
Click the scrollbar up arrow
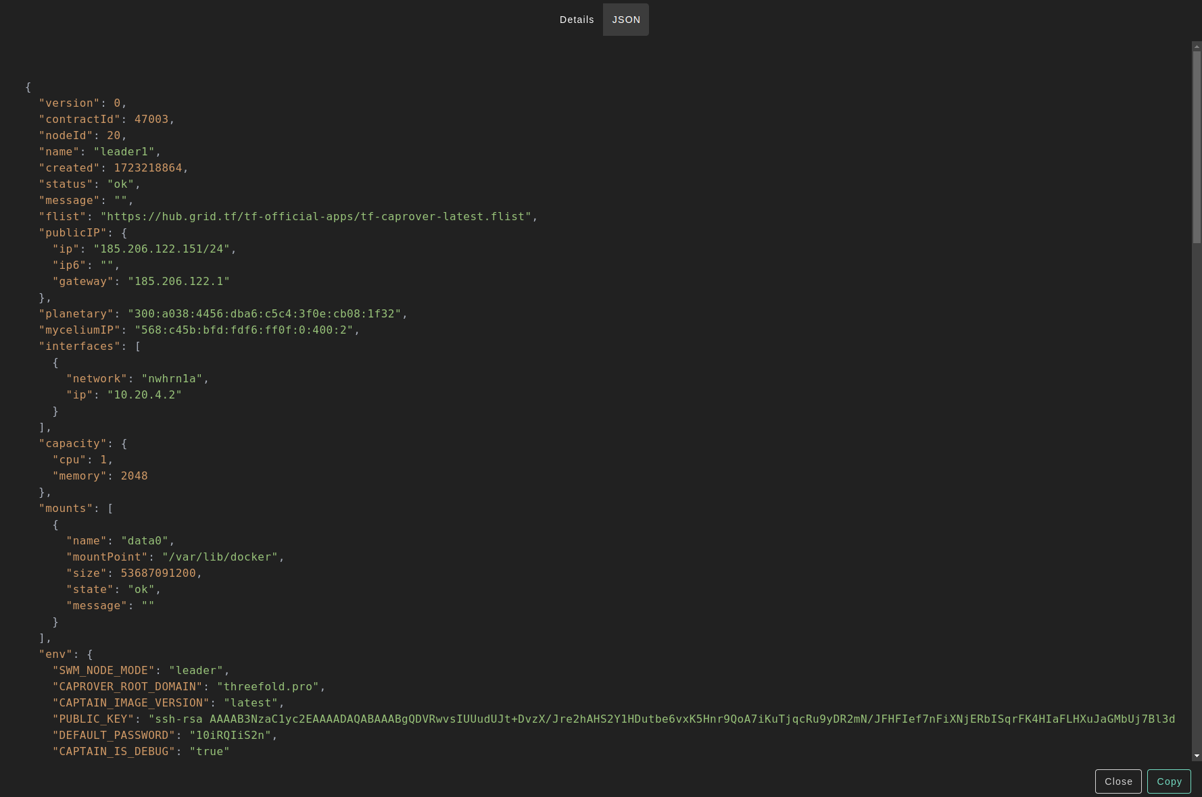coord(1197,47)
